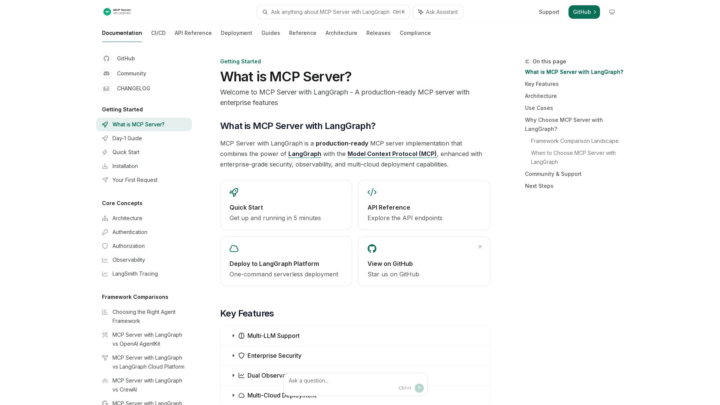Click the GitHub octocat sidebar icon
Viewport: 720px width, 405px height.
[106, 58]
